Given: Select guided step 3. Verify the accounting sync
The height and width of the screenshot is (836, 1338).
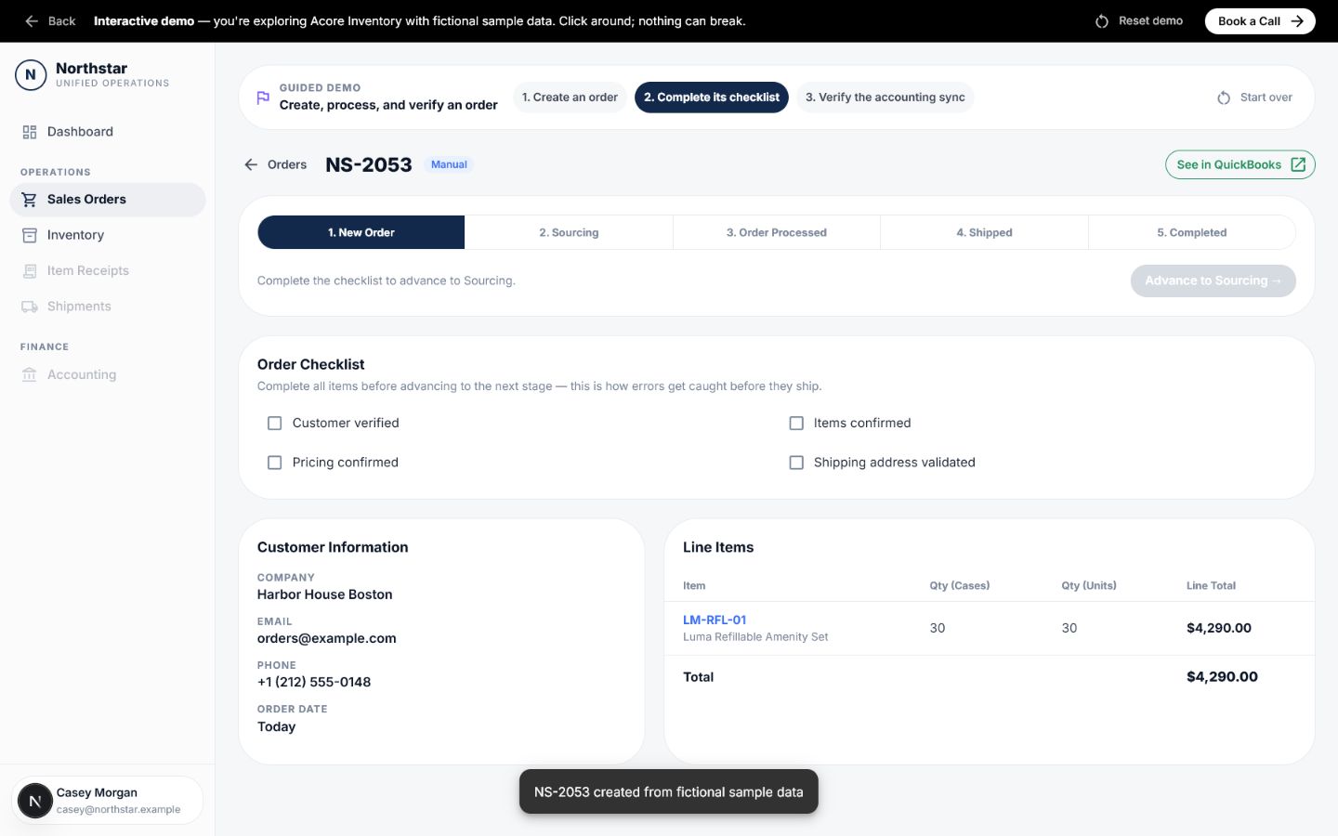Looking at the screenshot, I should pos(885,98).
